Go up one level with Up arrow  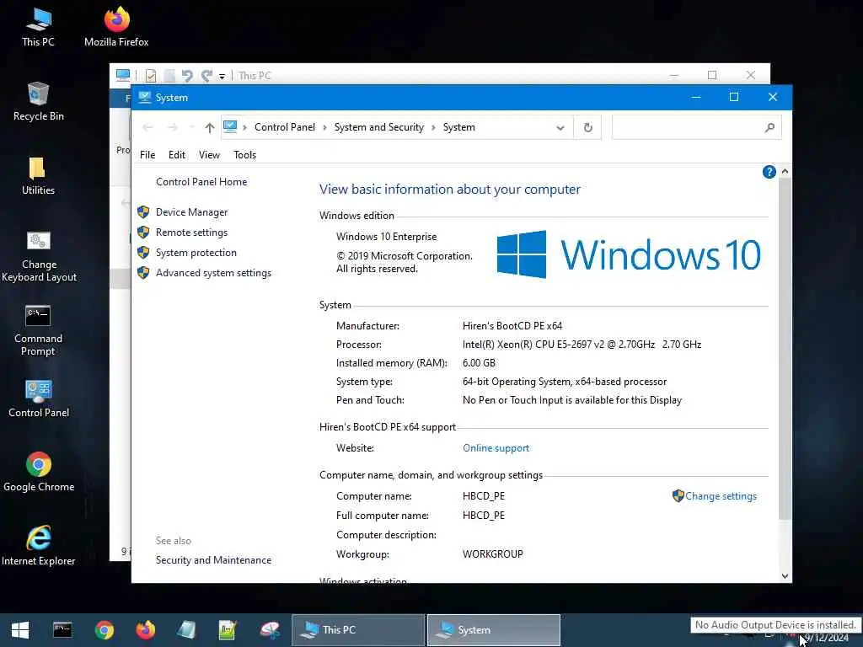click(x=209, y=128)
